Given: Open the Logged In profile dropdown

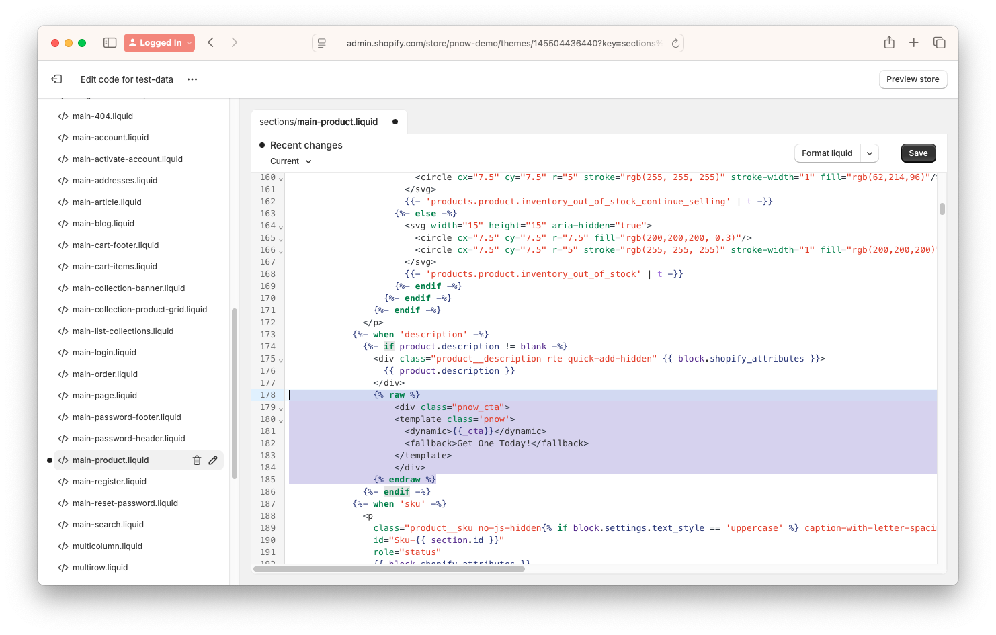Looking at the screenshot, I should pyautogui.click(x=159, y=42).
